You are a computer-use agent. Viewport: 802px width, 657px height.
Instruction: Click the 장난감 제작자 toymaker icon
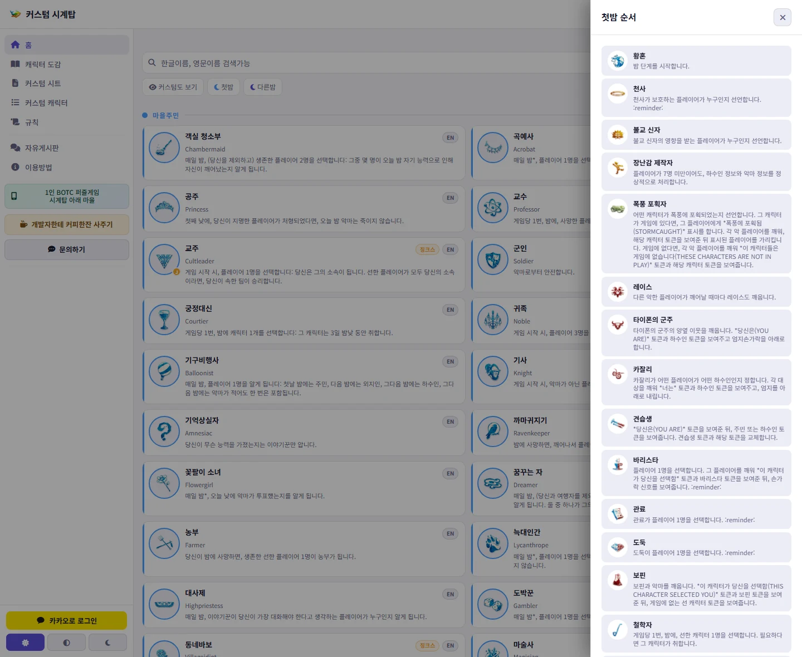pos(618,168)
